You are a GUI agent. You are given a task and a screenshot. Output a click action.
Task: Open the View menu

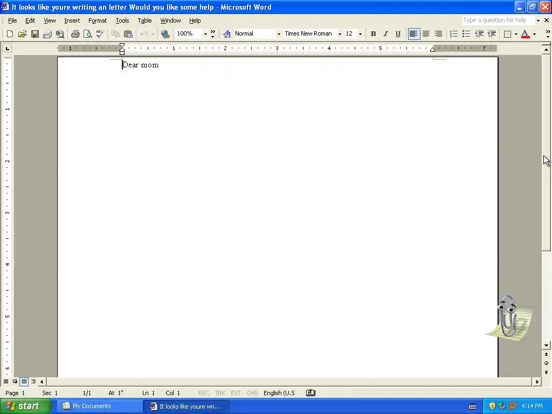point(50,20)
